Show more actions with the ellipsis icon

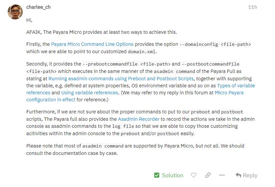point(222,175)
